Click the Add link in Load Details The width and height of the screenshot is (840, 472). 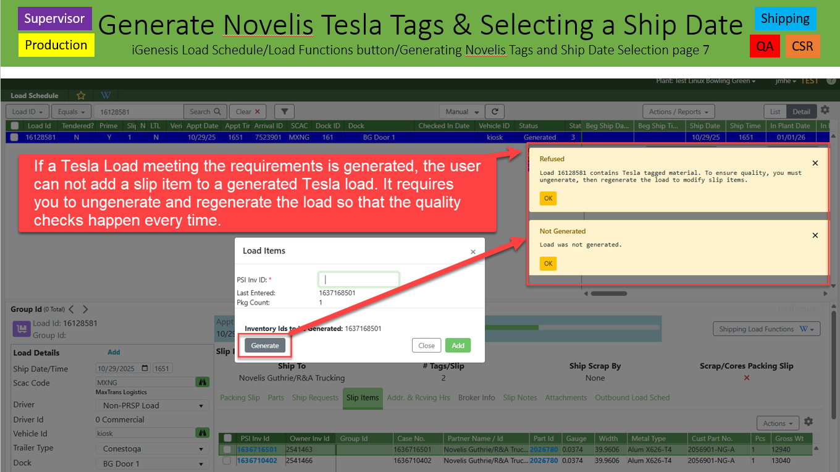point(114,352)
